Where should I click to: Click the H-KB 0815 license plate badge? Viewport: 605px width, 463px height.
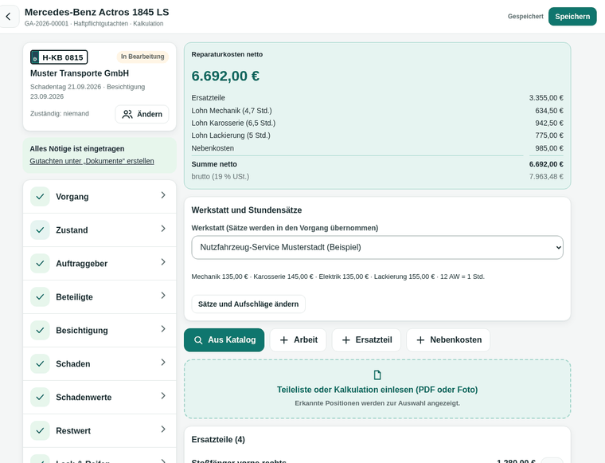pyautogui.click(x=59, y=57)
